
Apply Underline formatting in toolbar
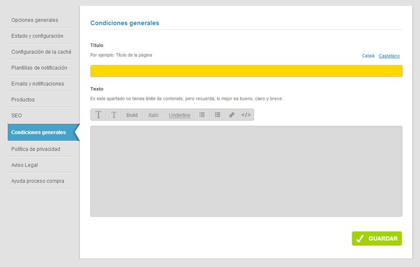[180, 115]
